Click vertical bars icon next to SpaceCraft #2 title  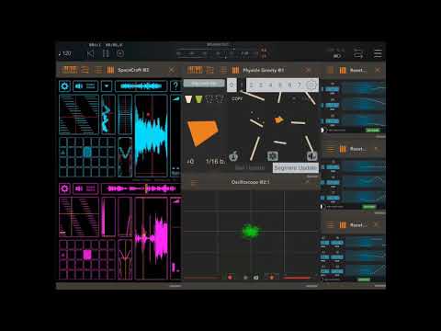coord(110,70)
